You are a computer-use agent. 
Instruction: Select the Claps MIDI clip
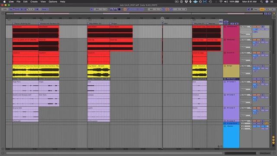click(x=49, y=87)
